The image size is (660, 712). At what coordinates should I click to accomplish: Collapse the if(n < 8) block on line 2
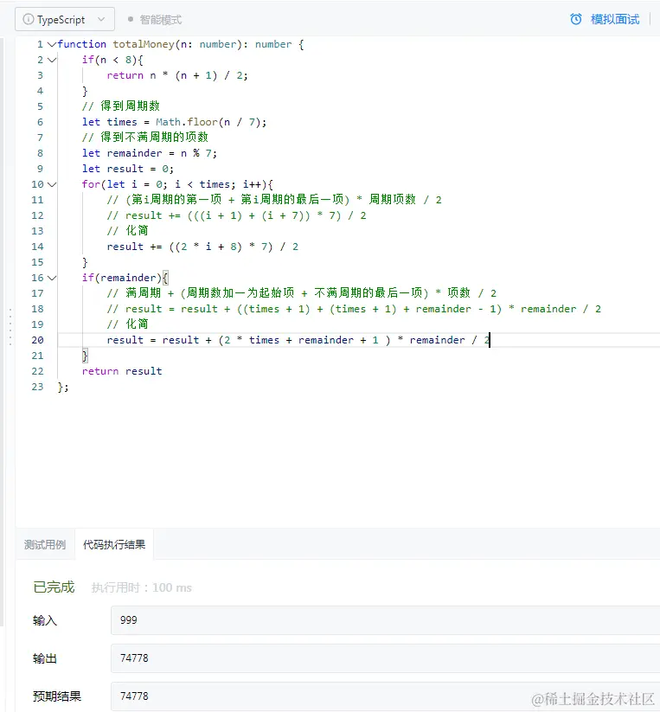(x=52, y=60)
